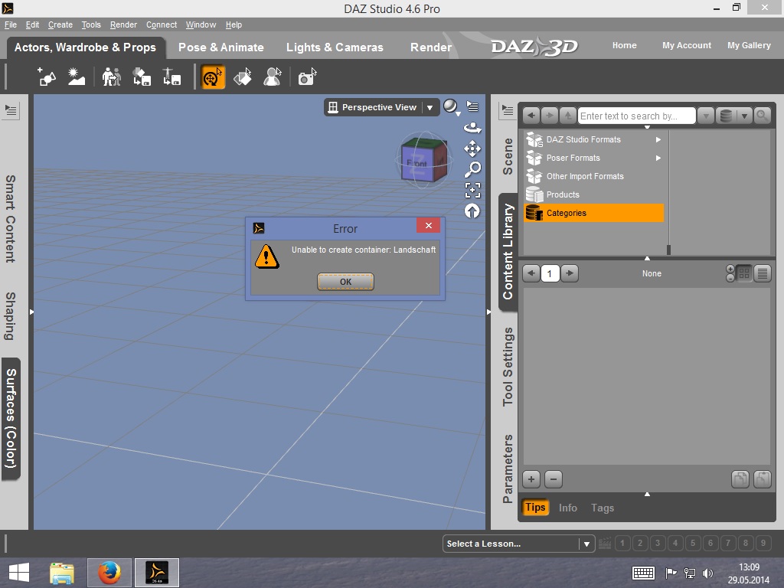The height and width of the screenshot is (588, 784).
Task: Click the viewport Frame selection icon
Action: [472, 191]
